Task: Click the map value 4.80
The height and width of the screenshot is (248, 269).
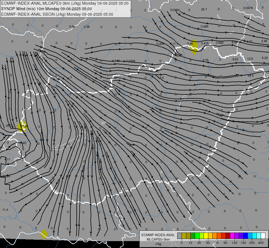Action: click(249, 42)
